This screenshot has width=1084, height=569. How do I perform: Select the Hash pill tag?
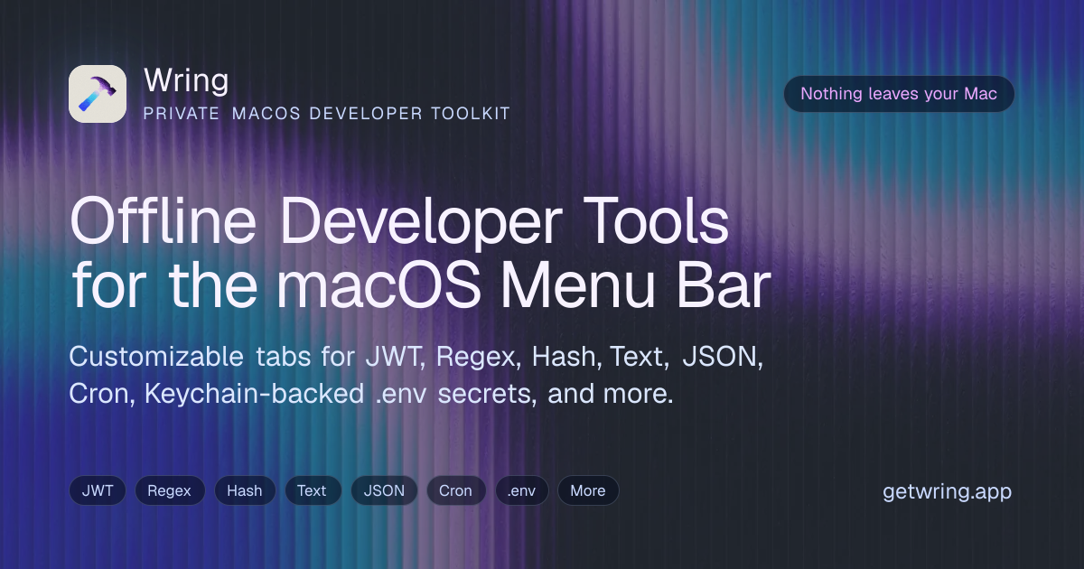pyautogui.click(x=245, y=490)
